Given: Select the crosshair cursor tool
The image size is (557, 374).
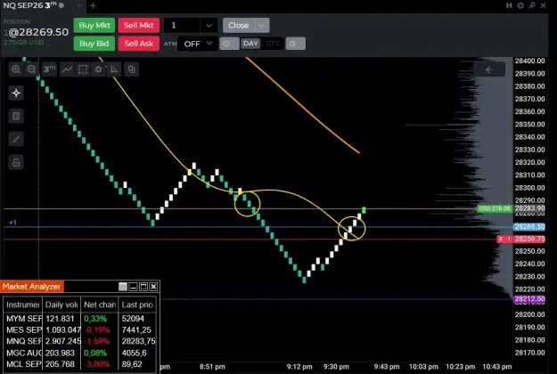Looking at the screenshot, I should point(16,93).
